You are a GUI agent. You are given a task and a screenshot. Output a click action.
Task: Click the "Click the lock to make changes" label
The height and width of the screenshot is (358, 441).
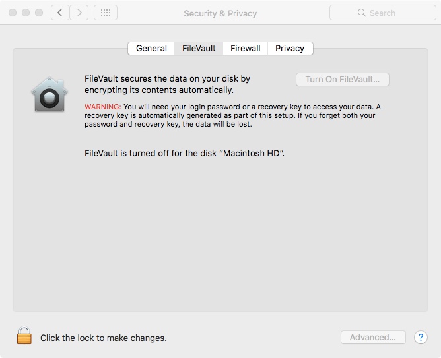[103, 338]
